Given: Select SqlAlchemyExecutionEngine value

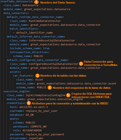Looking at the screenshot, I should pyautogui.click(x=45, y=95).
